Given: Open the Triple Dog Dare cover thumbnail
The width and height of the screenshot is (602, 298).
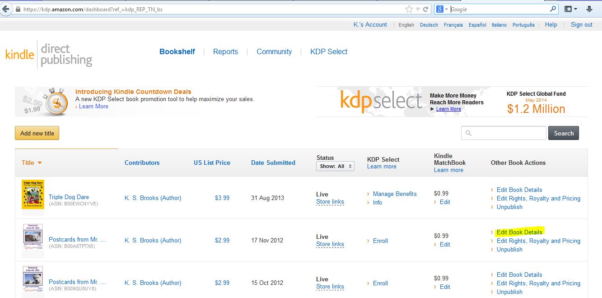Looking at the screenshot, I should tap(33, 195).
